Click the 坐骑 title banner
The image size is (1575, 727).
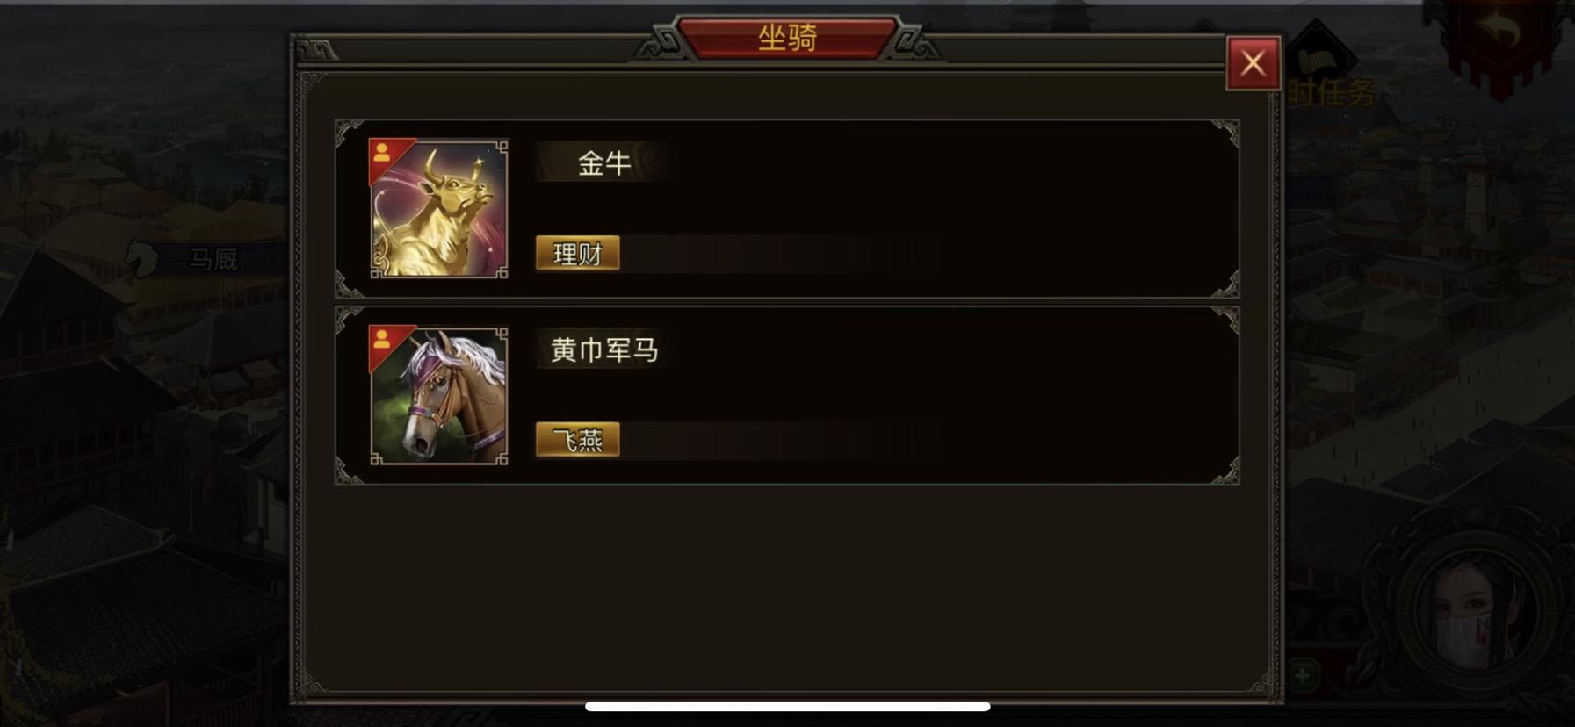click(788, 38)
